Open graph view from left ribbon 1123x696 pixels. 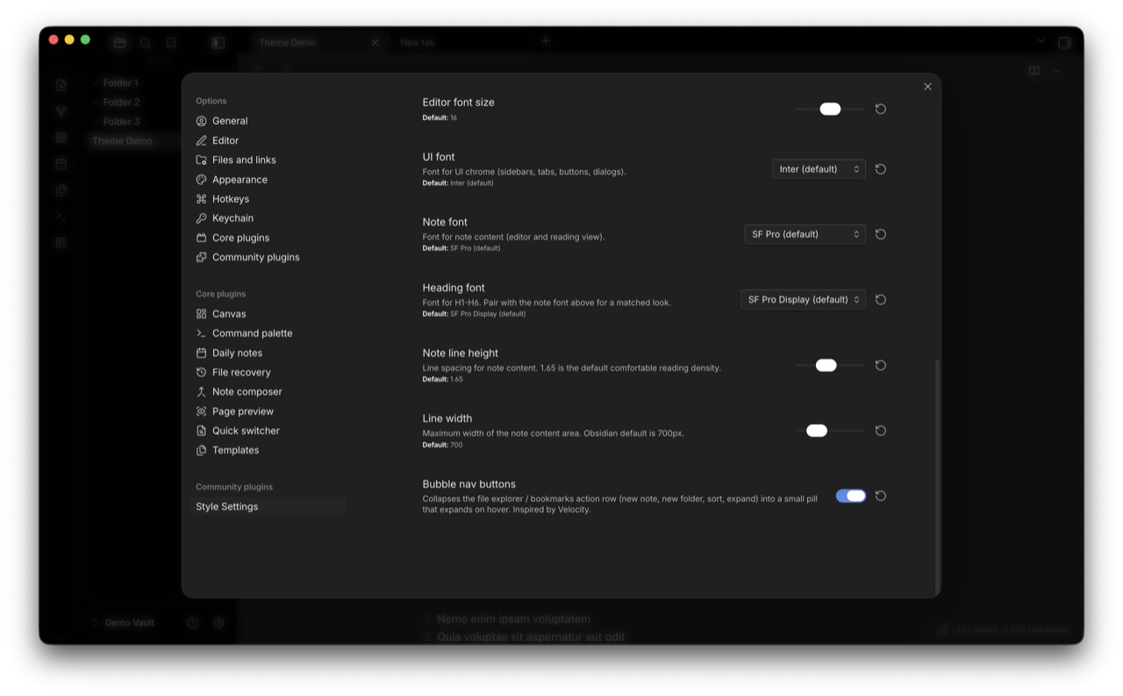[x=61, y=111]
